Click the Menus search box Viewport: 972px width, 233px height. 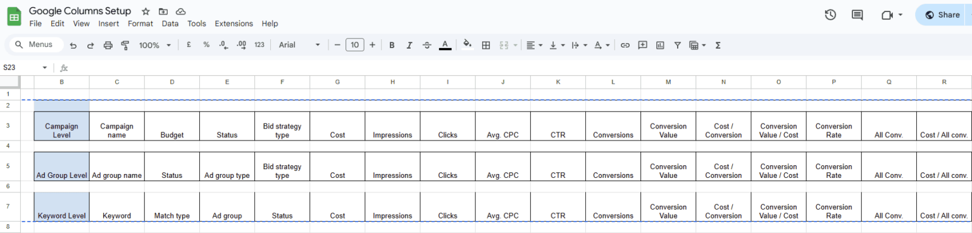[x=36, y=45]
